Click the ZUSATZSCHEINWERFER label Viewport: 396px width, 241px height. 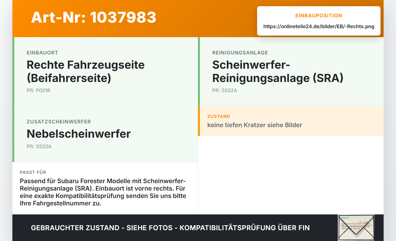click(x=59, y=122)
